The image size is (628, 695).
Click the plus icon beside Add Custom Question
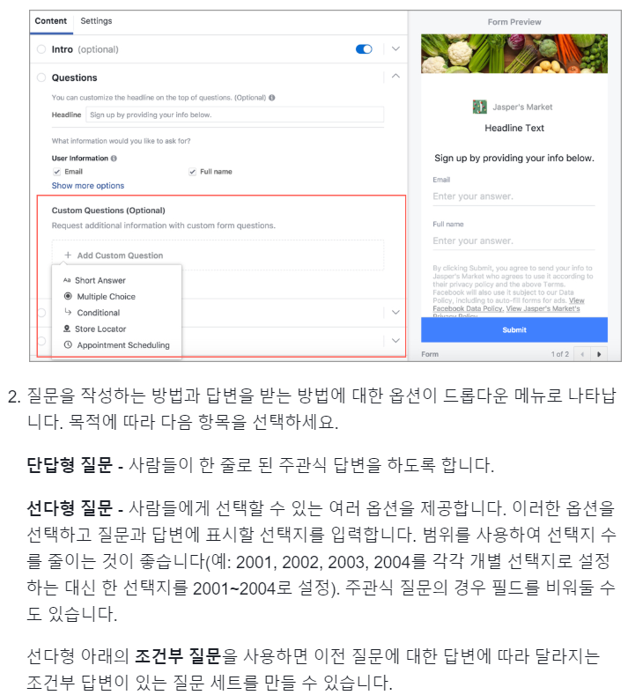tap(68, 255)
